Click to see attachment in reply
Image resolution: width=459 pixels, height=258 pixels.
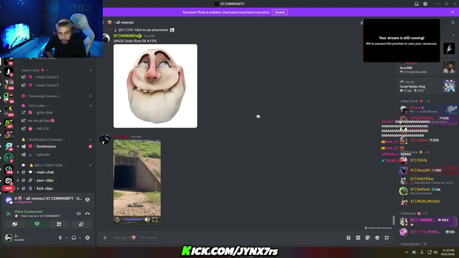(x=151, y=30)
